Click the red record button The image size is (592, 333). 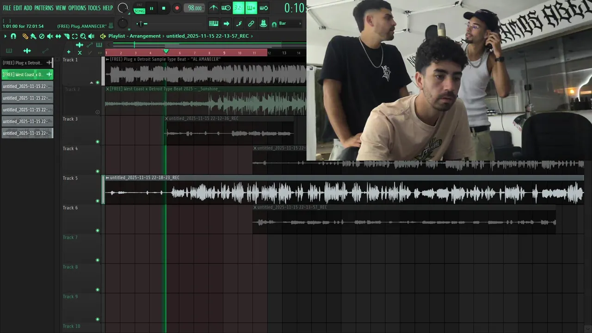[177, 8]
